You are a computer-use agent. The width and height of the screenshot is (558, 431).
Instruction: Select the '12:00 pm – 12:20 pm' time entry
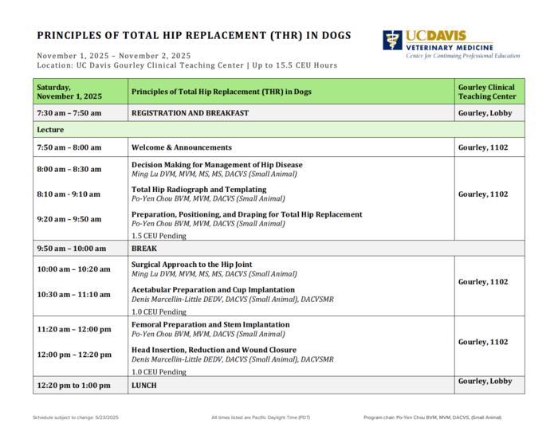point(74,355)
